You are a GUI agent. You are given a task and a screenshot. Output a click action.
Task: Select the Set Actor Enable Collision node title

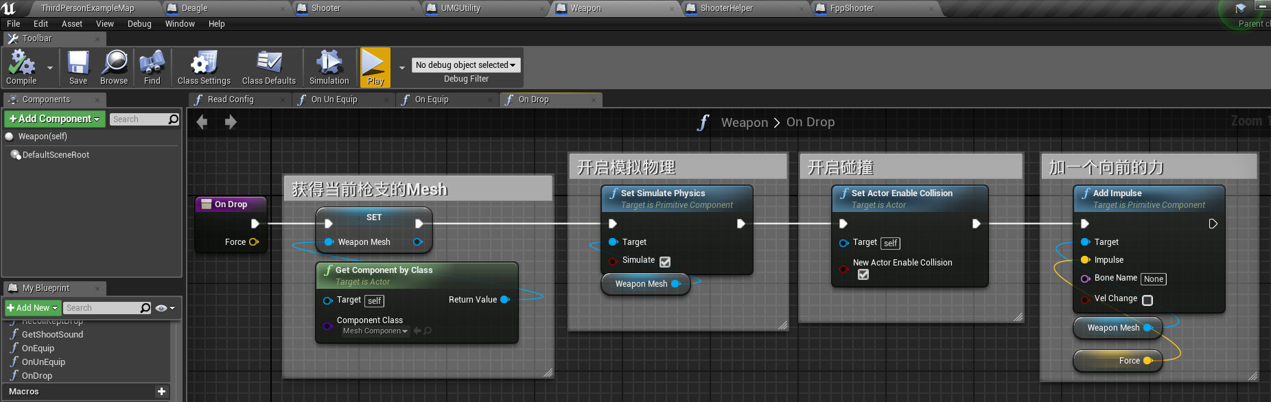(902, 193)
